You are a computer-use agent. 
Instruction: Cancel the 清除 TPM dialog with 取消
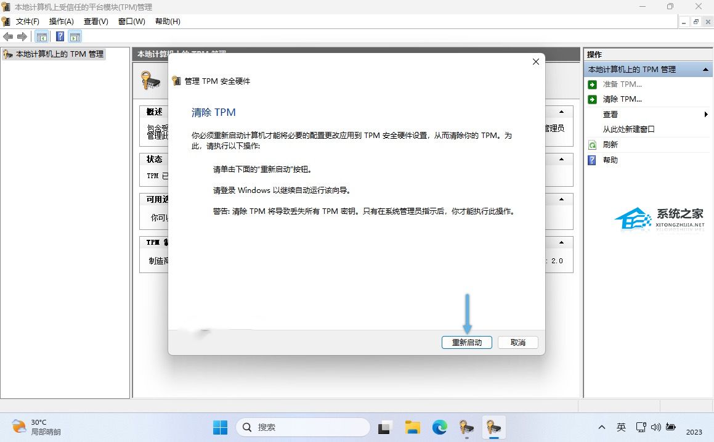(517, 342)
